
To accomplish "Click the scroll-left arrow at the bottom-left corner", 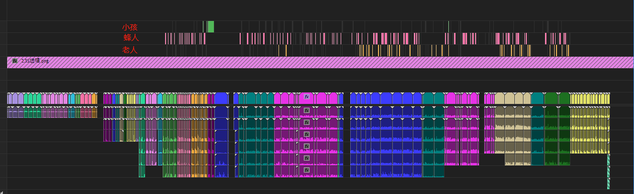I will (3, 192).
